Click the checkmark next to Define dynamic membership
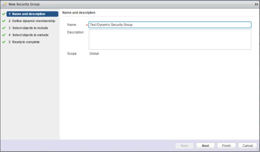The image size is (260, 152). pyautogui.click(x=4, y=21)
